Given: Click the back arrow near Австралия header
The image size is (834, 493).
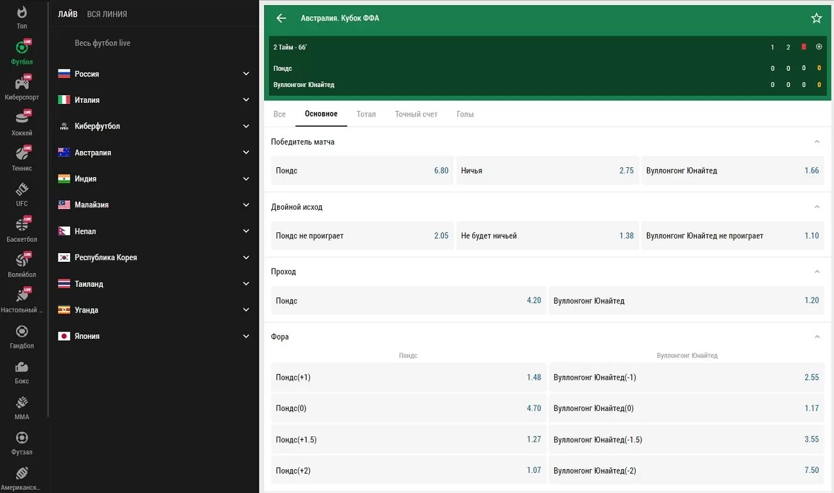Looking at the screenshot, I should pyautogui.click(x=281, y=18).
